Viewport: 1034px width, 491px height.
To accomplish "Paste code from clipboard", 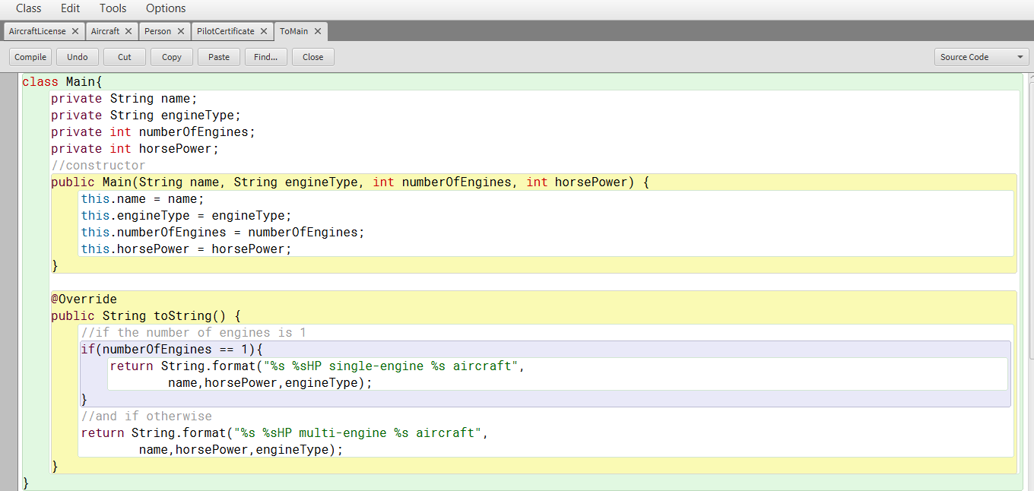I will pos(218,56).
